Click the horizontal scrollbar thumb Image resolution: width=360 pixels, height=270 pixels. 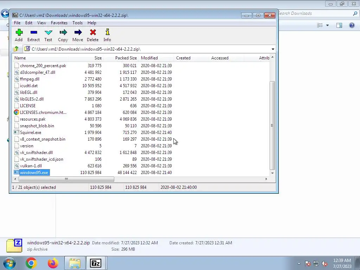(x=66, y=179)
